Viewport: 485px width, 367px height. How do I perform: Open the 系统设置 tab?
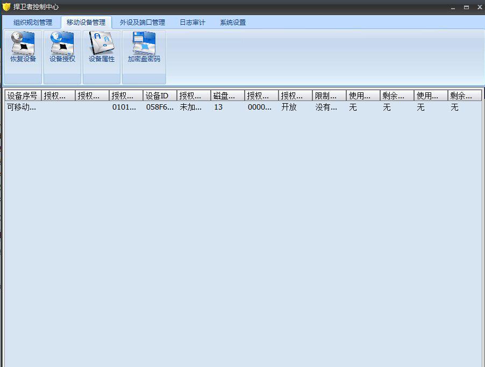[x=233, y=23]
